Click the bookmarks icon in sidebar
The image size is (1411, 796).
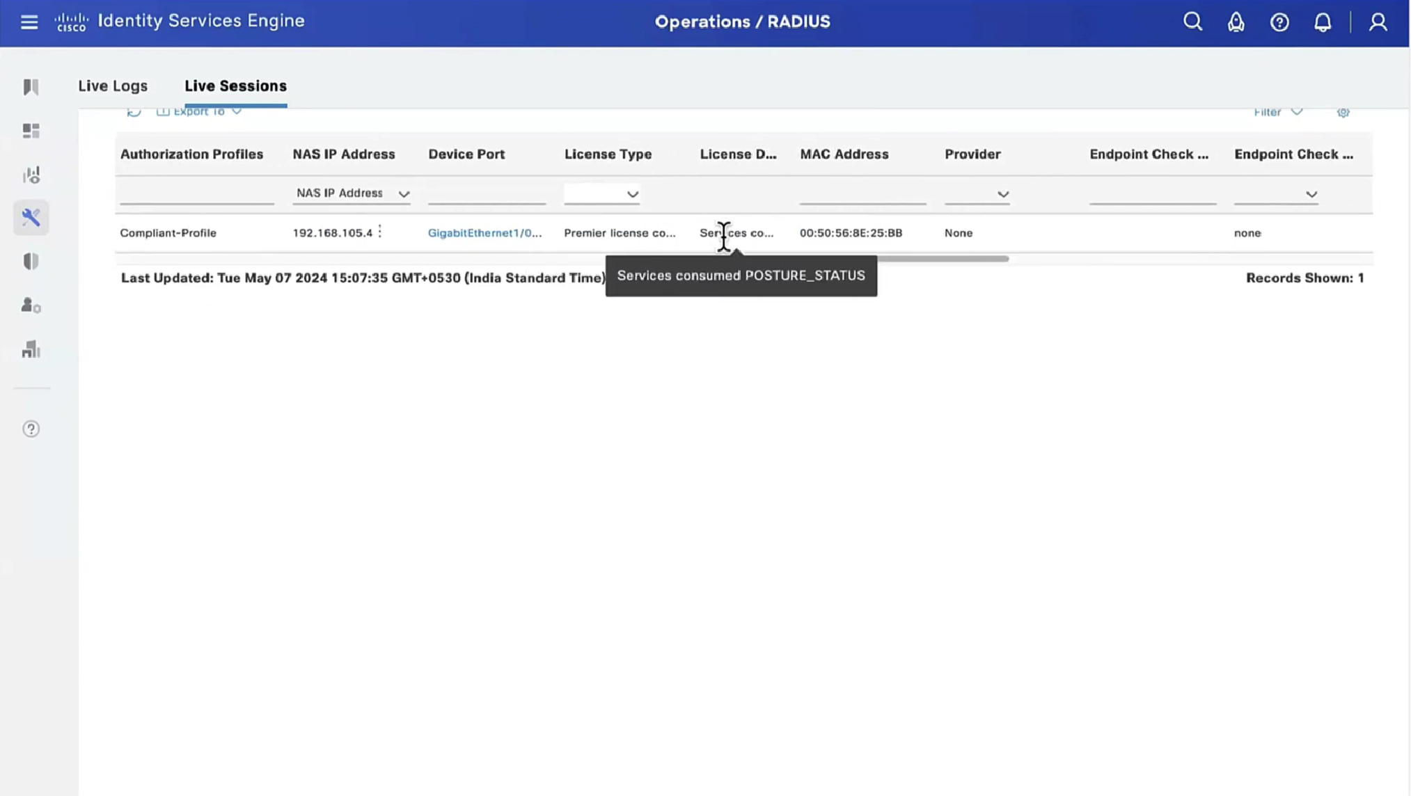[31, 87]
